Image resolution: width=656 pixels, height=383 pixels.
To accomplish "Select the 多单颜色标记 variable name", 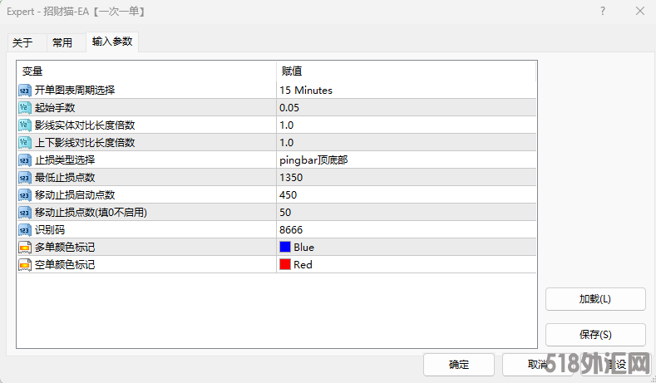I will tap(65, 248).
